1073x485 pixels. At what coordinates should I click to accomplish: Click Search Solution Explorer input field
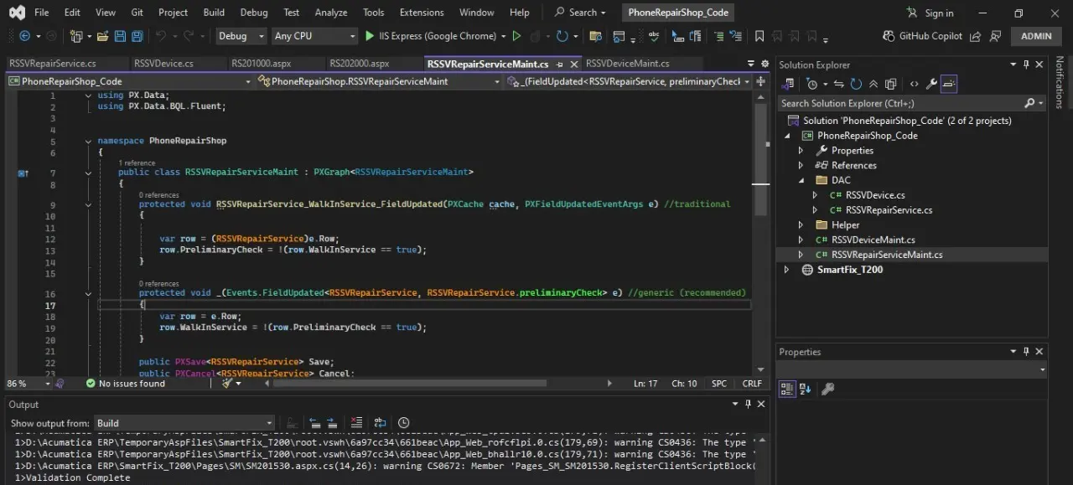pyautogui.click(x=899, y=103)
